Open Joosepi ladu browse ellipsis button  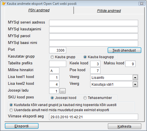tap(63, 91)
